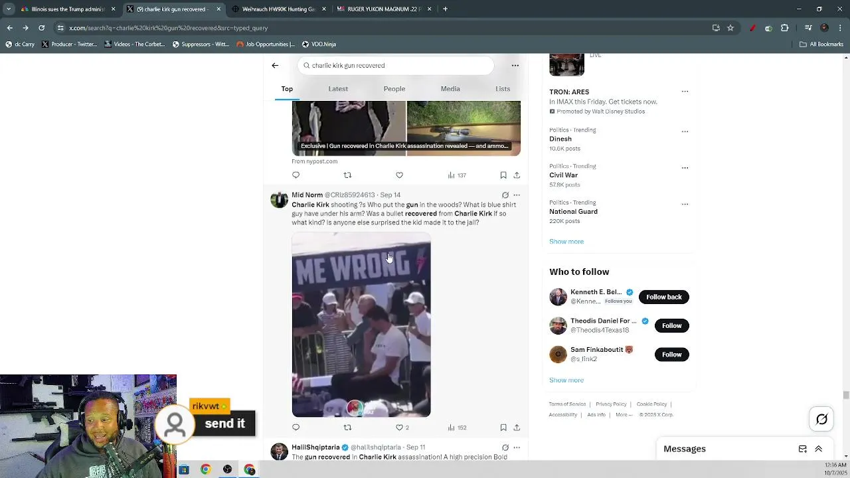Viewport: 850px width, 478px height.
Task: Follow back Kenneth E. Bel...
Action: [664, 297]
